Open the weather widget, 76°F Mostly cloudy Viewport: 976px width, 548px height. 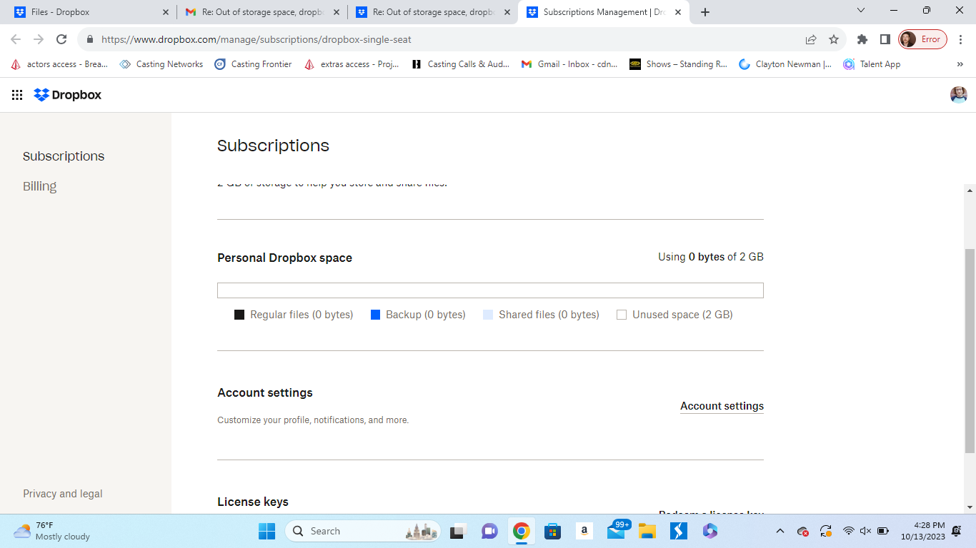click(52, 531)
